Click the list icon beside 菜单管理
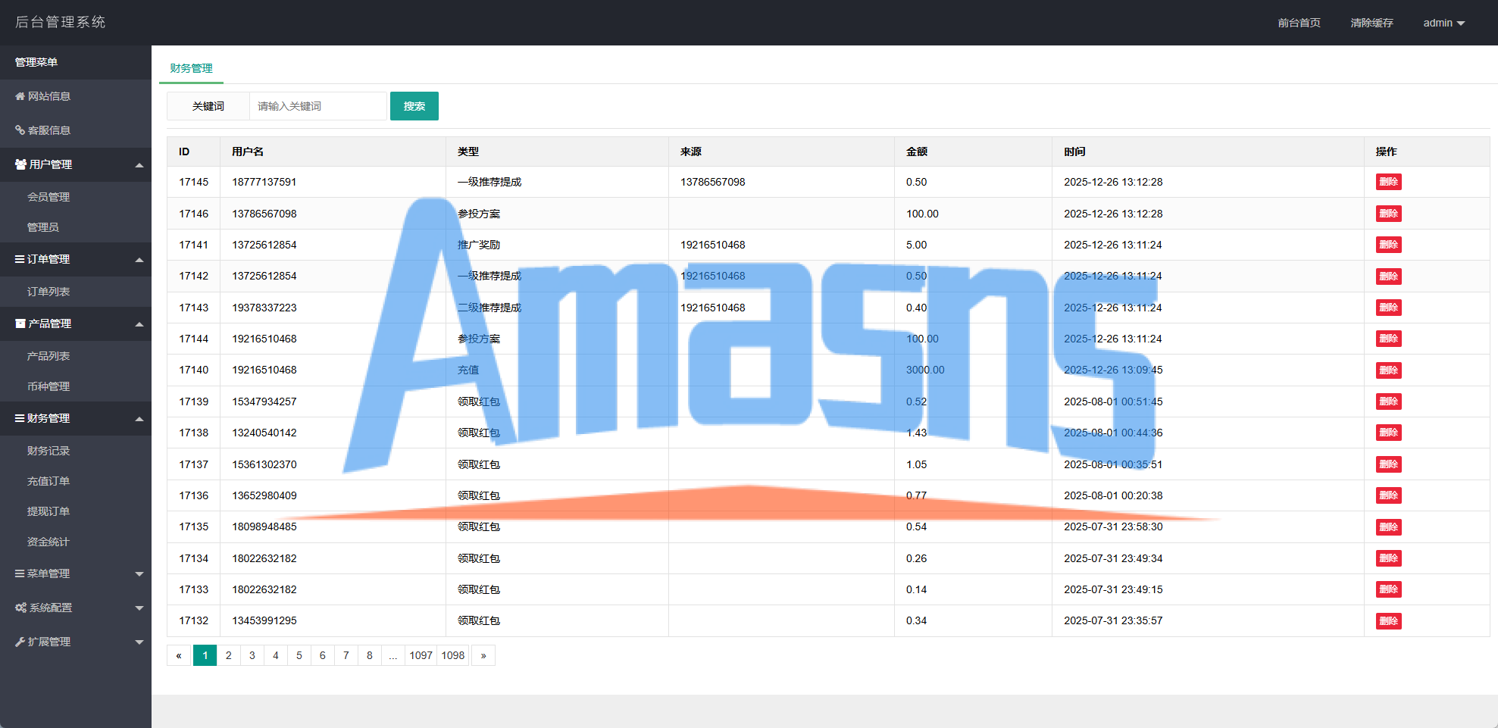Viewport: 1498px width, 728px height. tap(20, 573)
